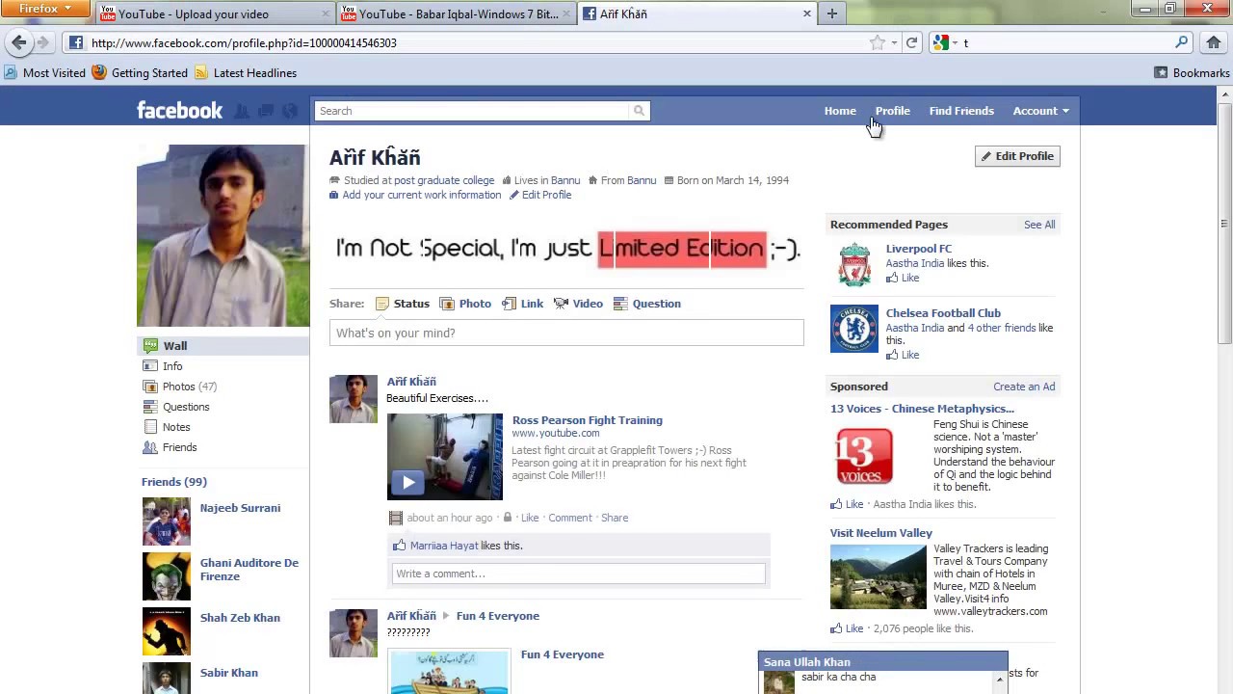Open the post graduate college link
1233x694 pixels.
click(444, 180)
